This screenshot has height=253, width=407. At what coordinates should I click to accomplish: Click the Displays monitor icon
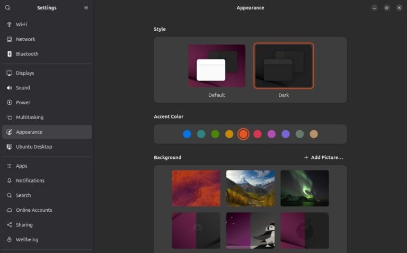(x=10, y=73)
